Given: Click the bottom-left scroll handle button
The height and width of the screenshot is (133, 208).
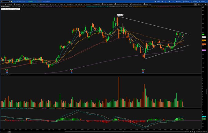Looking at the screenshot, I should click(x=9, y=132).
